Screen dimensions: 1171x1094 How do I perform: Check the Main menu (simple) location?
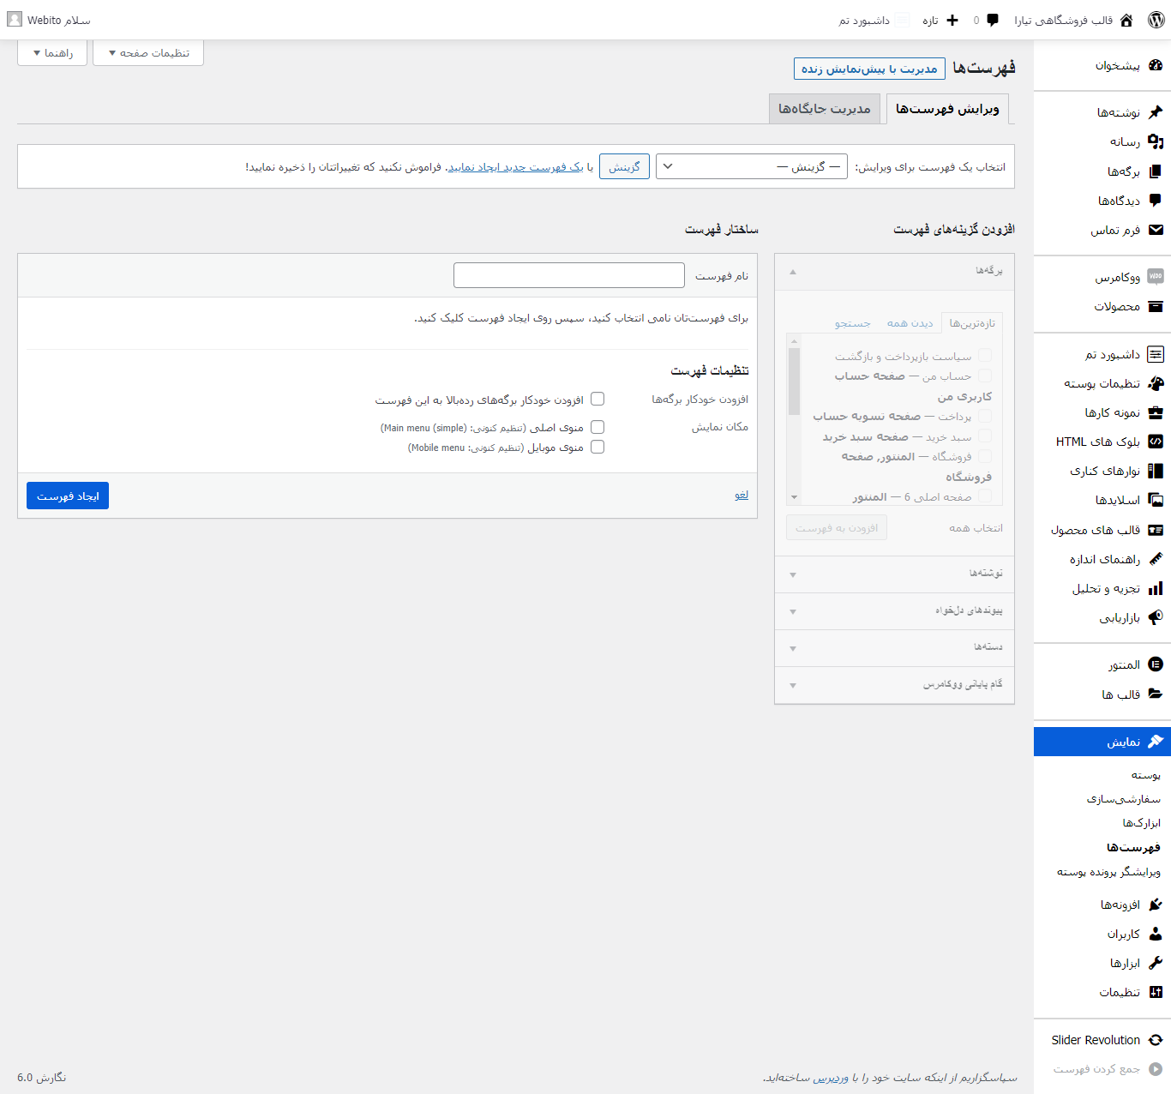click(598, 427)
